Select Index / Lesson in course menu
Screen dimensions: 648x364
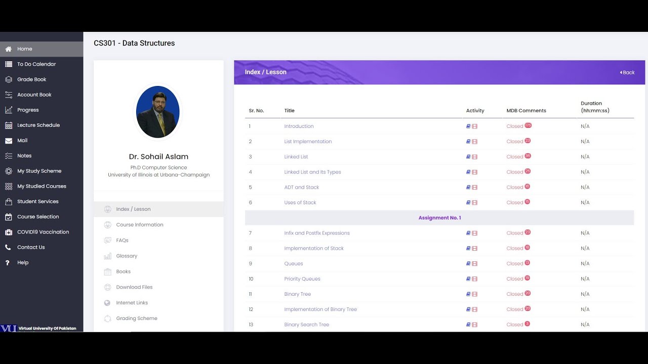pos(158,209)
